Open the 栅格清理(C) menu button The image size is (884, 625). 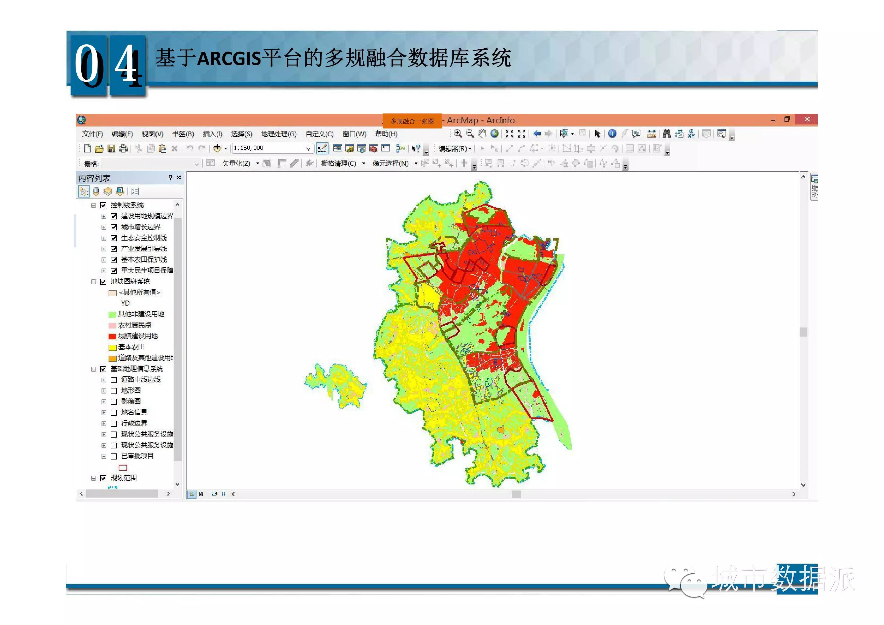(343, 164)
